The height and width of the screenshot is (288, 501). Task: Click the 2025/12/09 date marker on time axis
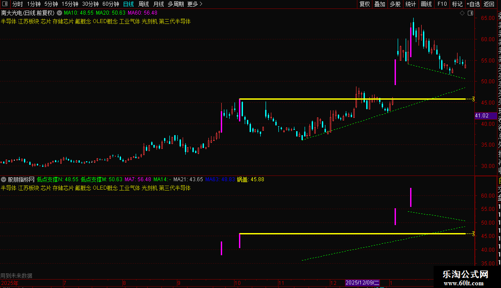(x=362, y=283)
